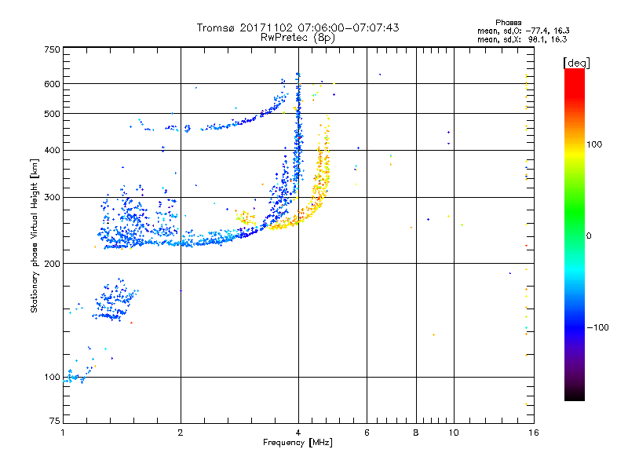Image resolution: width=628 pixels, height=471 pixels.
Task: Click the y-axis label "75"
Action: 55,421
